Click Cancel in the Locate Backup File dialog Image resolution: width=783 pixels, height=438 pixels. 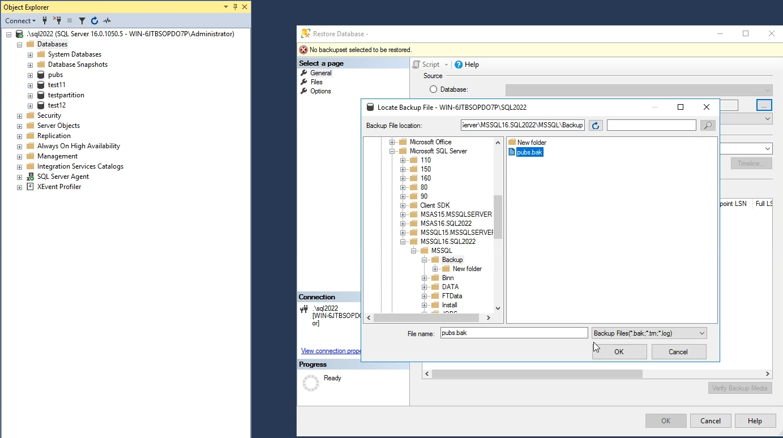pos(678,351)
